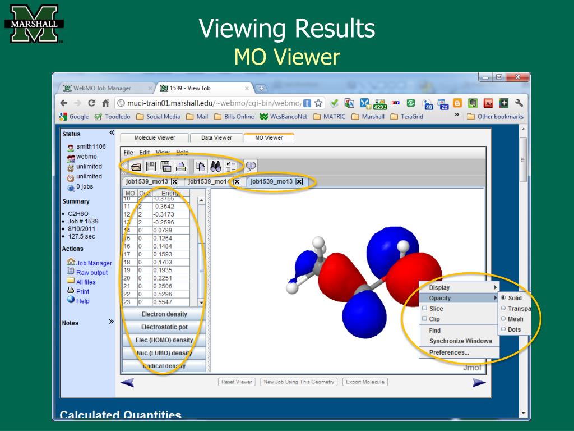Expand the Display submenu

[x=459, y=287]
